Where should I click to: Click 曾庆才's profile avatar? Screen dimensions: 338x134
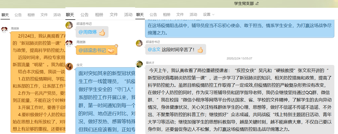(x=139, y=64)
